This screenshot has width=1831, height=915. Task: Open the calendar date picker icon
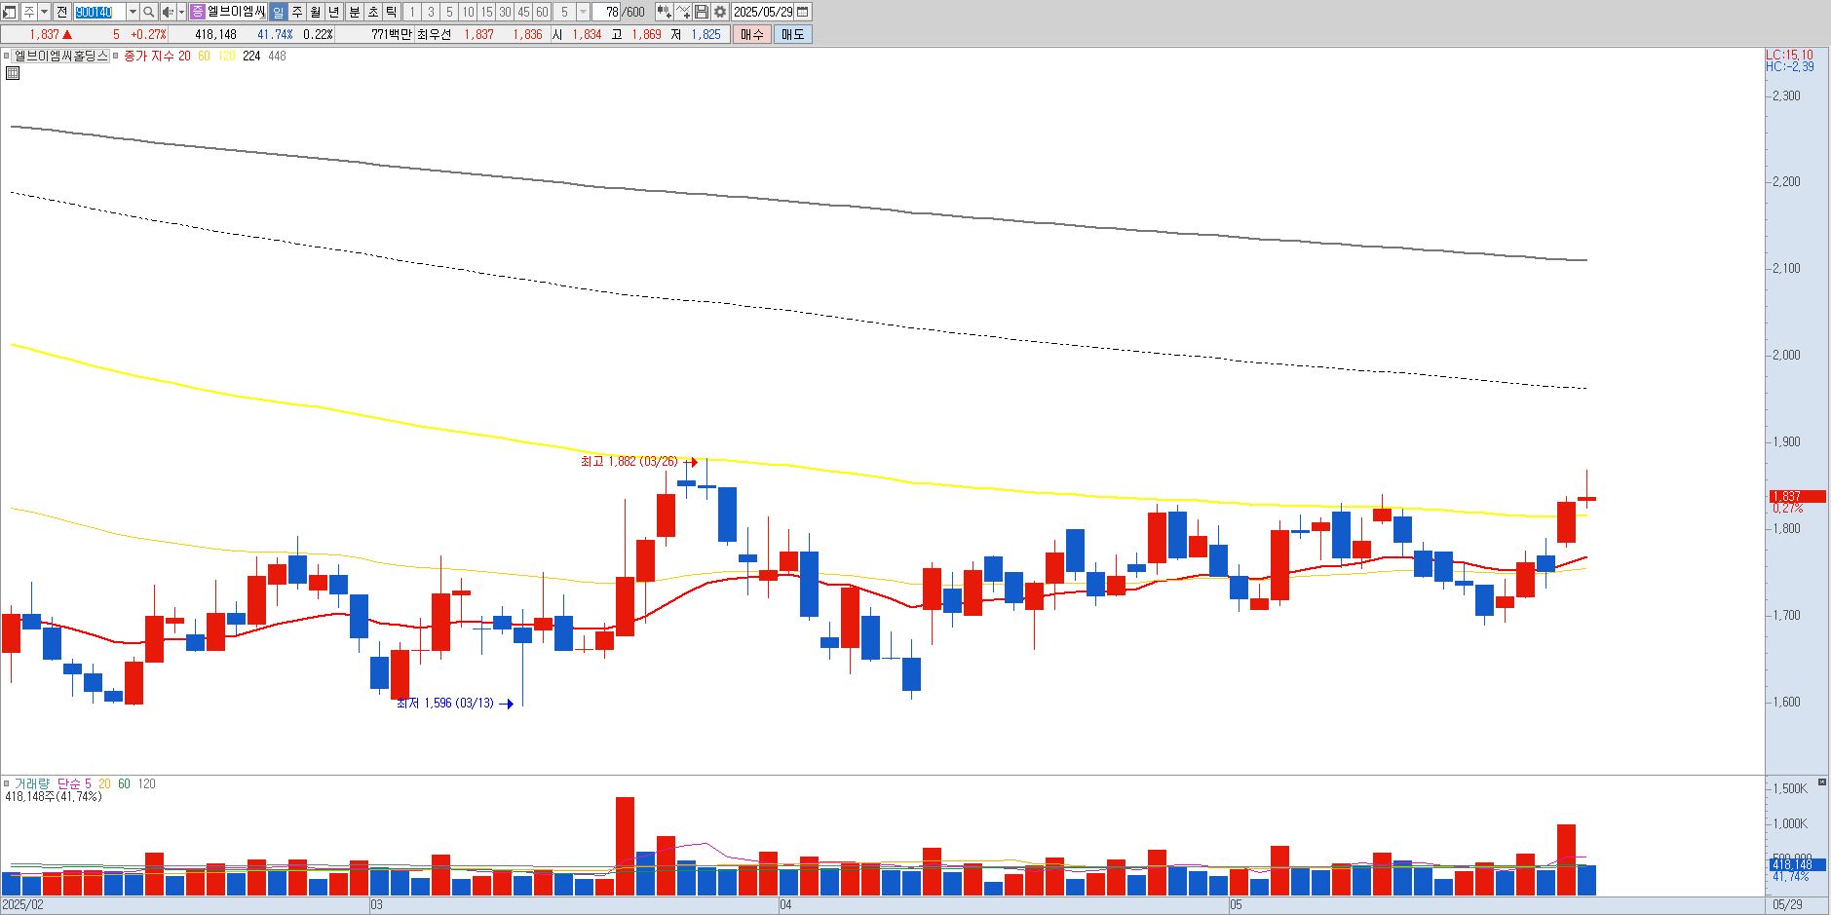click(x=802, y=12)
